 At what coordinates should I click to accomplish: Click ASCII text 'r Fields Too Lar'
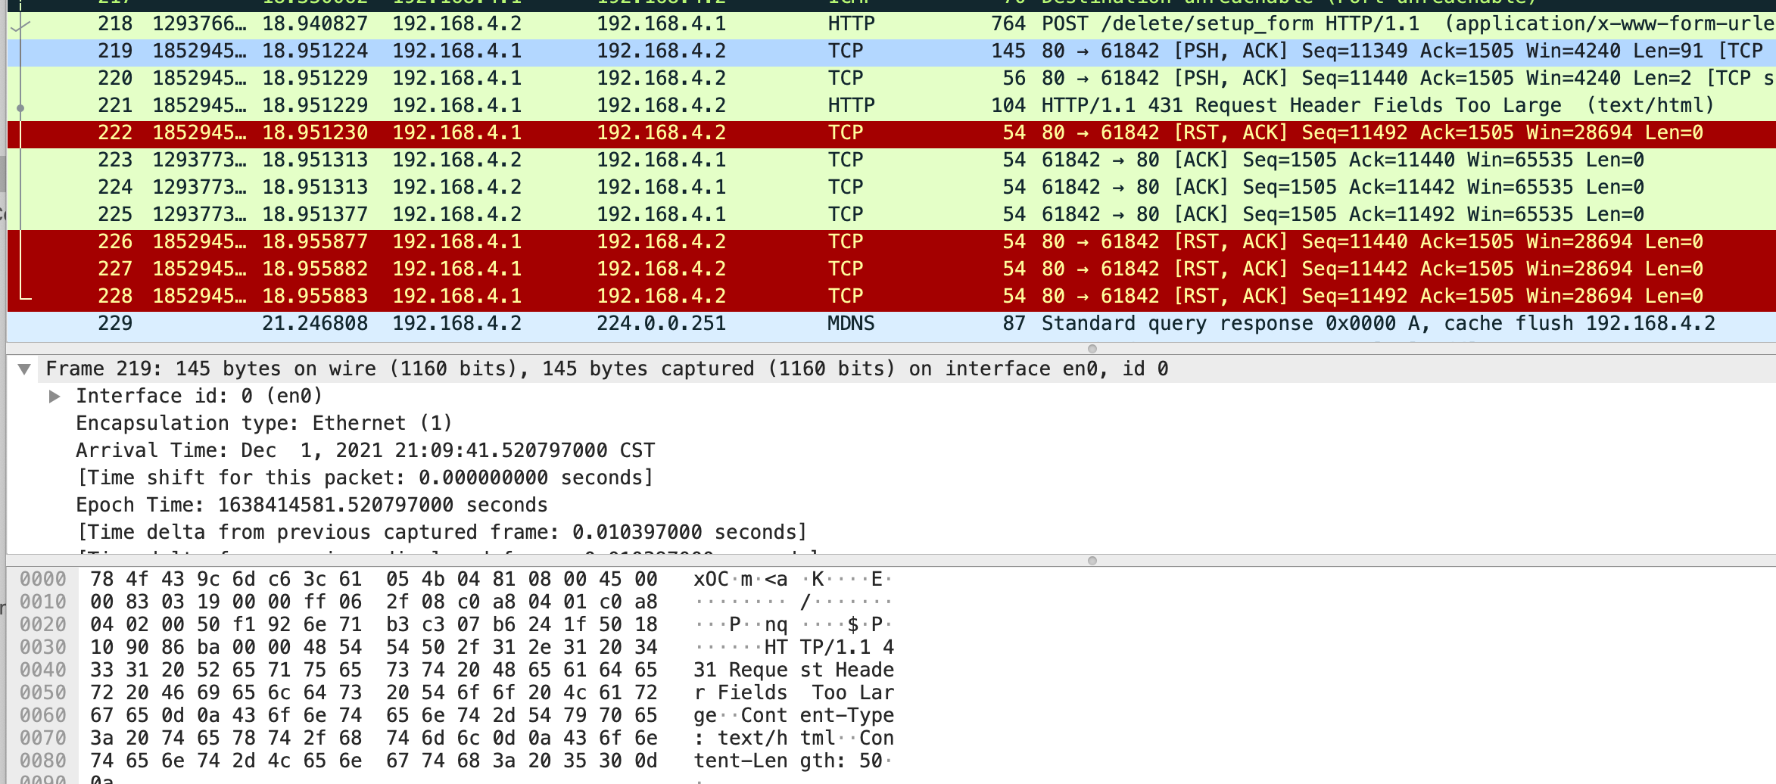(x=793, y=693)
